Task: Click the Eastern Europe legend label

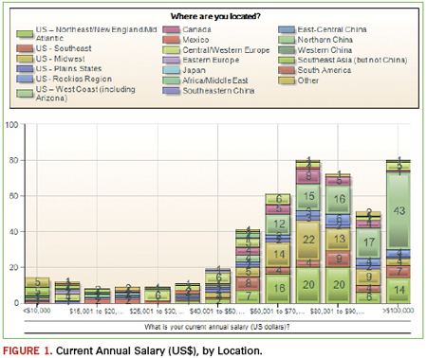Action: click(211, 60)
